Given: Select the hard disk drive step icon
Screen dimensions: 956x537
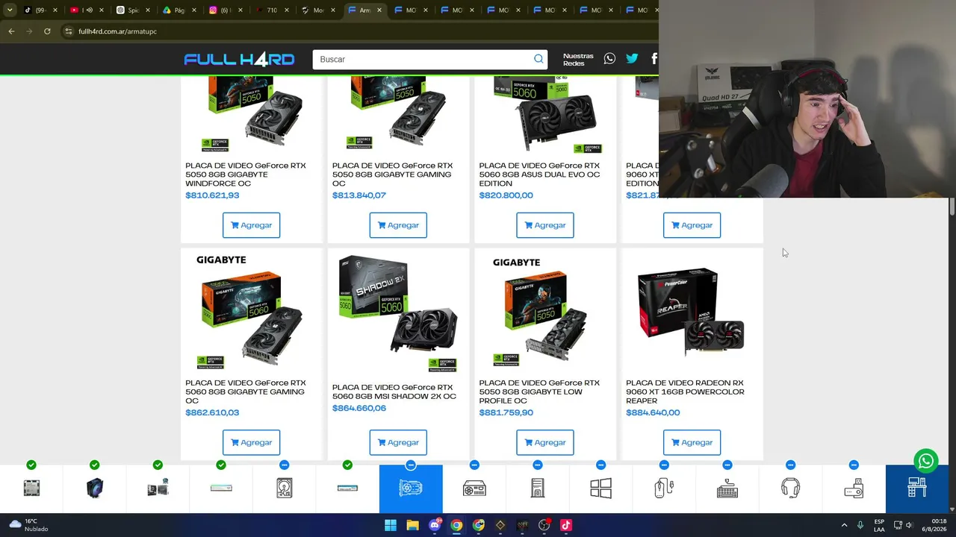Looking at the screenshot, I should point(284,489).
